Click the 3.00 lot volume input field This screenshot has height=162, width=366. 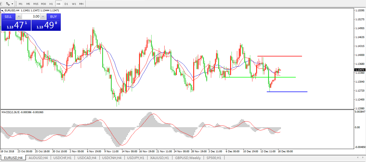coord(31,16)
